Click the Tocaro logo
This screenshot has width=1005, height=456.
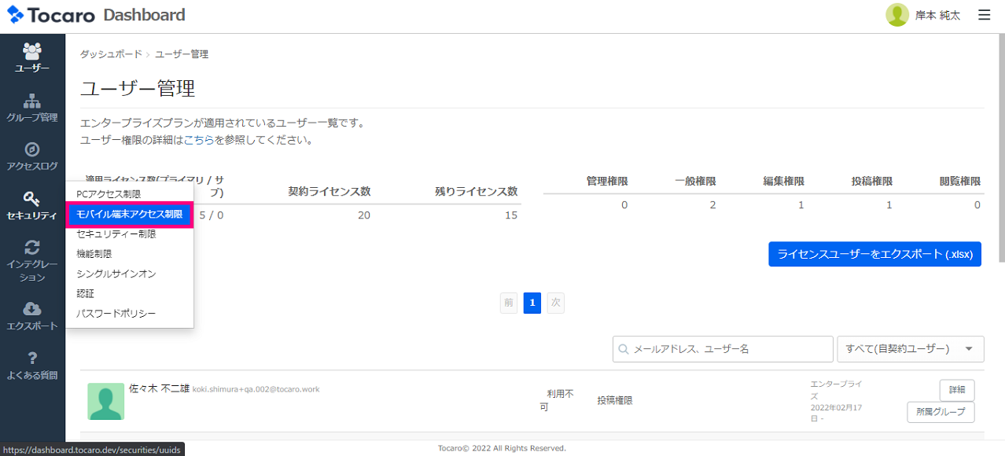[x=51, y=15]
